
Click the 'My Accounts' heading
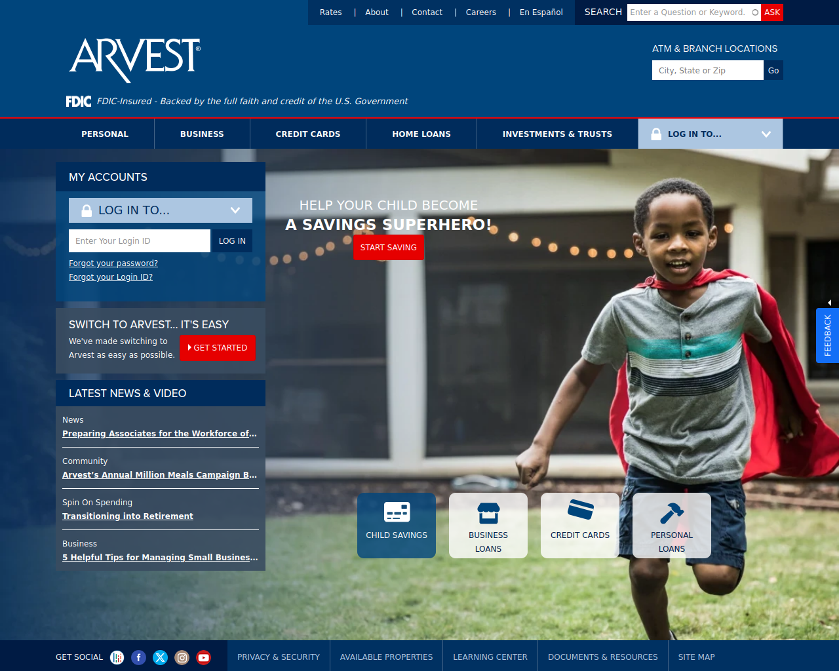pos(108,177)
